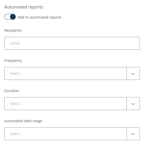
Task: Expand the Frequency select box
Action: click(x=65, y=73)
